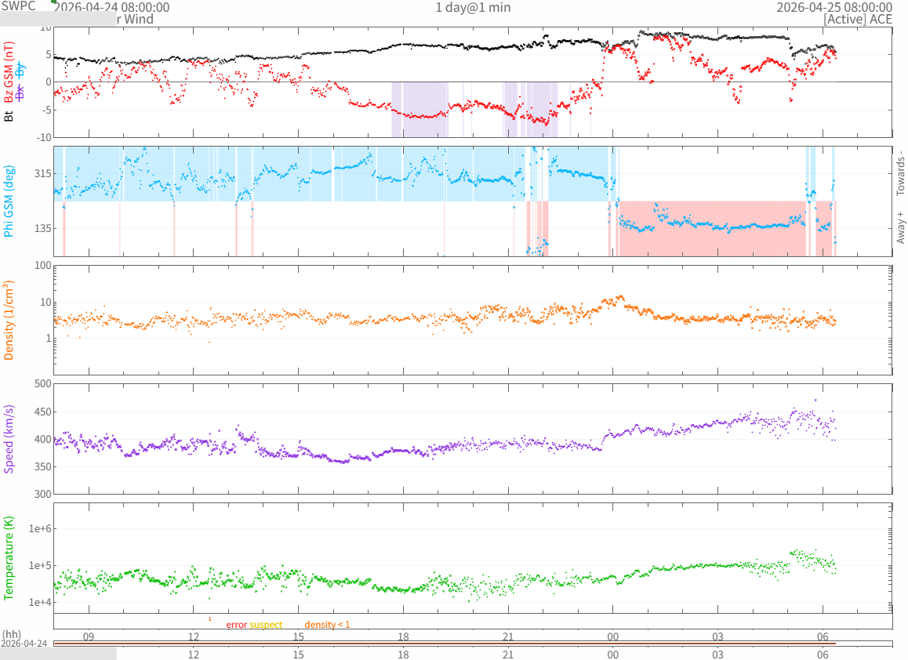Toggle the Bz GSM (nT) series label
This screenshot has height=660, width=908.
[9, 72]
